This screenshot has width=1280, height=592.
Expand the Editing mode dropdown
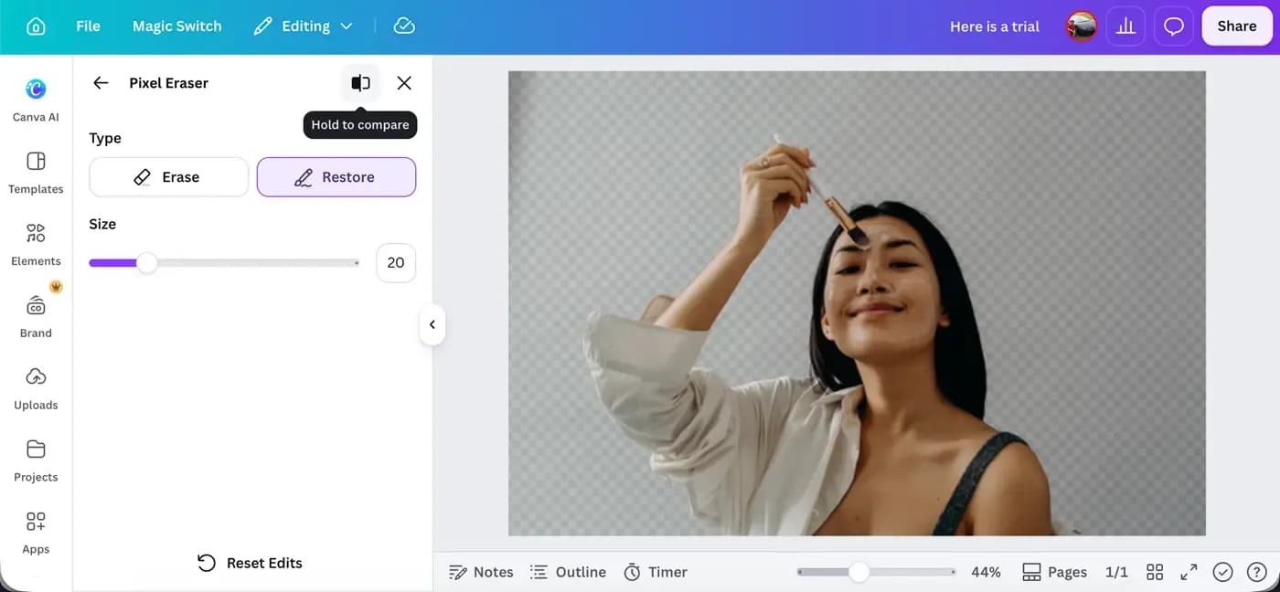point(303,26)
